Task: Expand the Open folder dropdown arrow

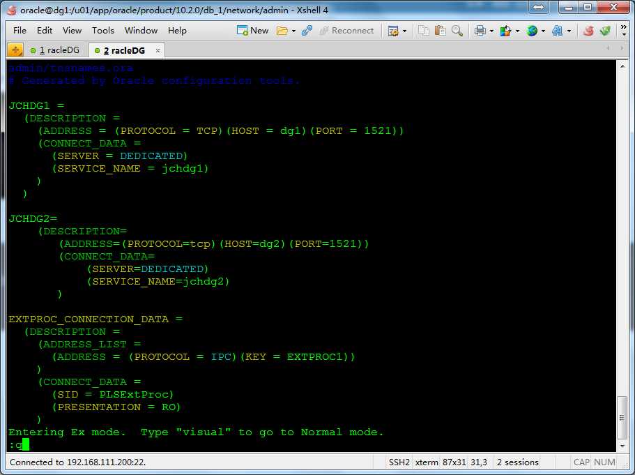Action: (293, 31)
